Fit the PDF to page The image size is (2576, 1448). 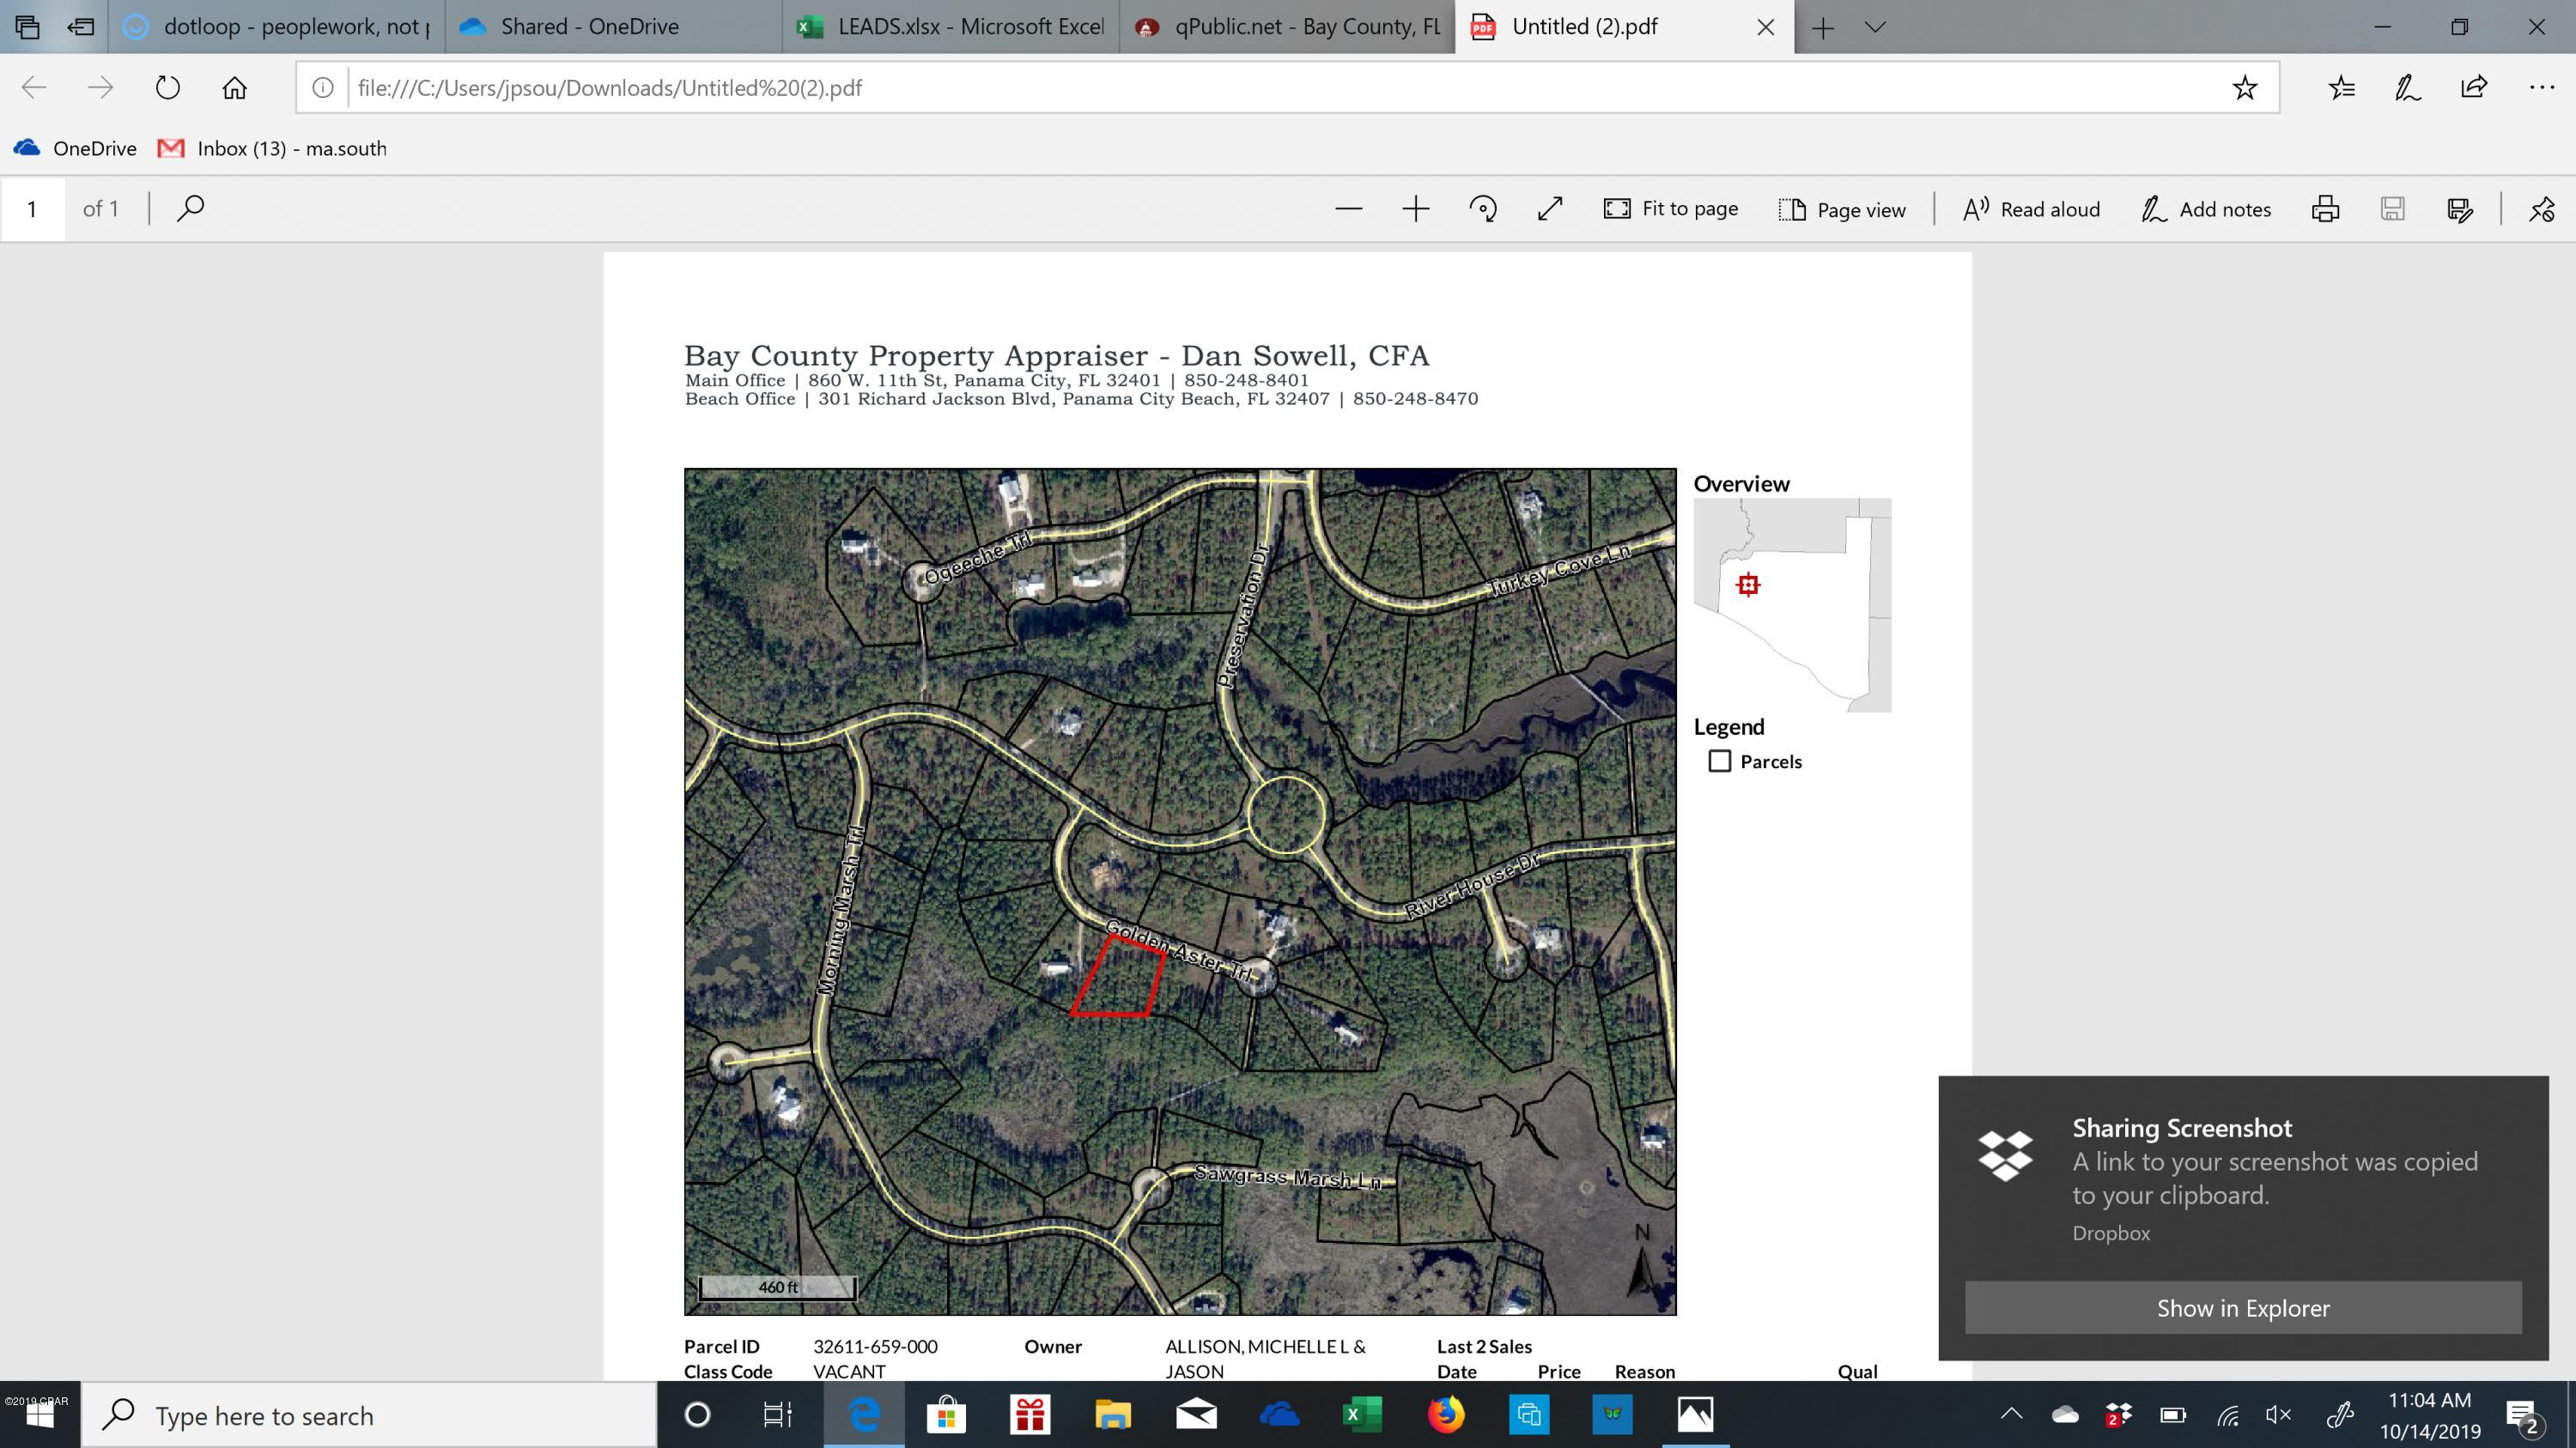pyautogui.click(x=1671, y=208)
